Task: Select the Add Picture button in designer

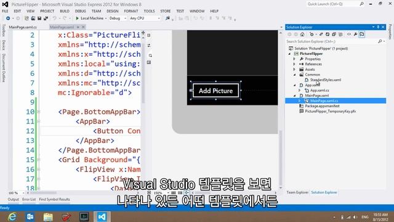Action: [215, 91]
